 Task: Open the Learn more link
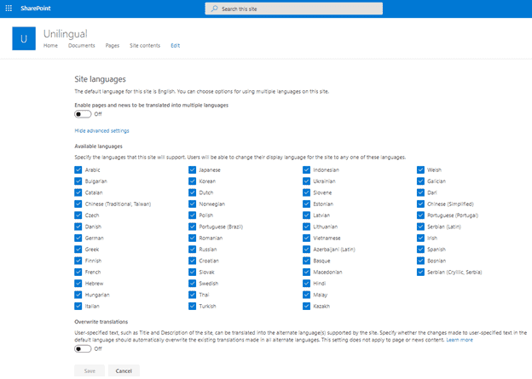(x=460, y=340)
